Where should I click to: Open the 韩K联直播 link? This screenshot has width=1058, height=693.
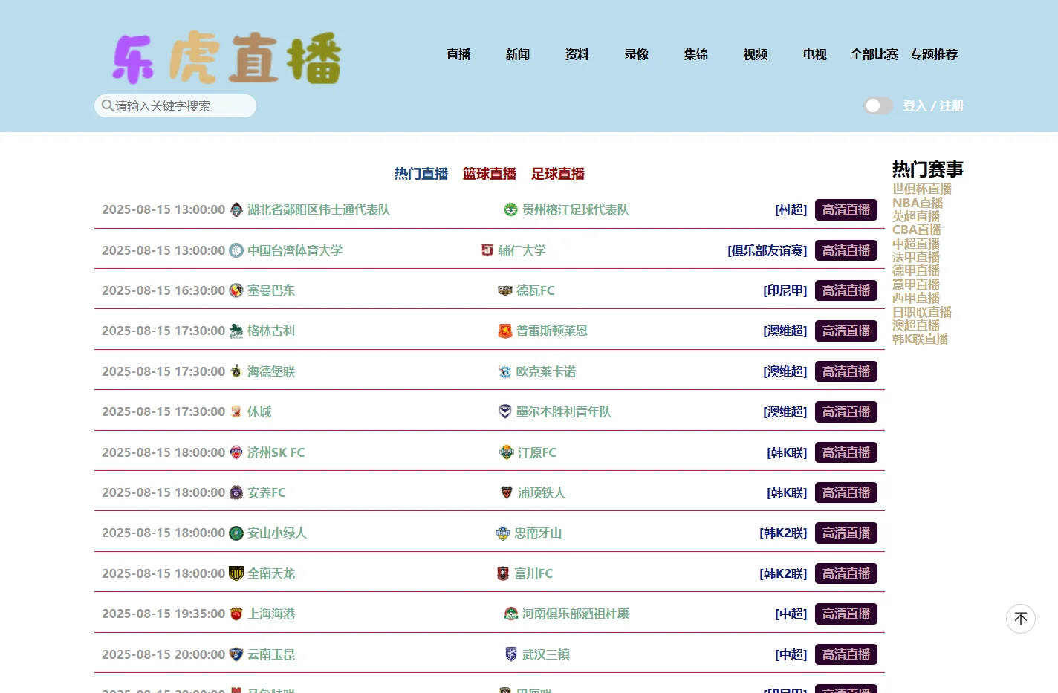pyautogui.click(x=921, y=339)
